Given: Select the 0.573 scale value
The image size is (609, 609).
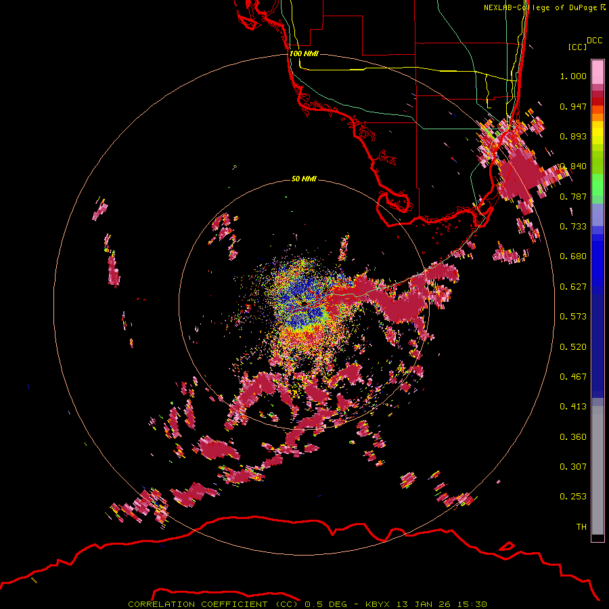Looking at the screenshot, I should point(573,317).
